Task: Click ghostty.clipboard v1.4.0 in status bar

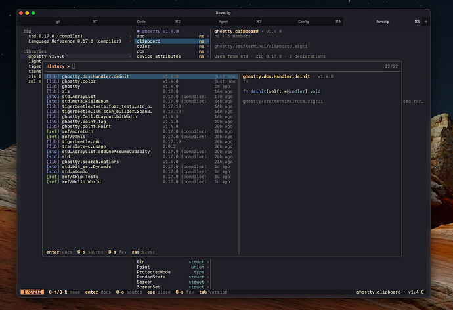Action: click(x=390, y=292)
